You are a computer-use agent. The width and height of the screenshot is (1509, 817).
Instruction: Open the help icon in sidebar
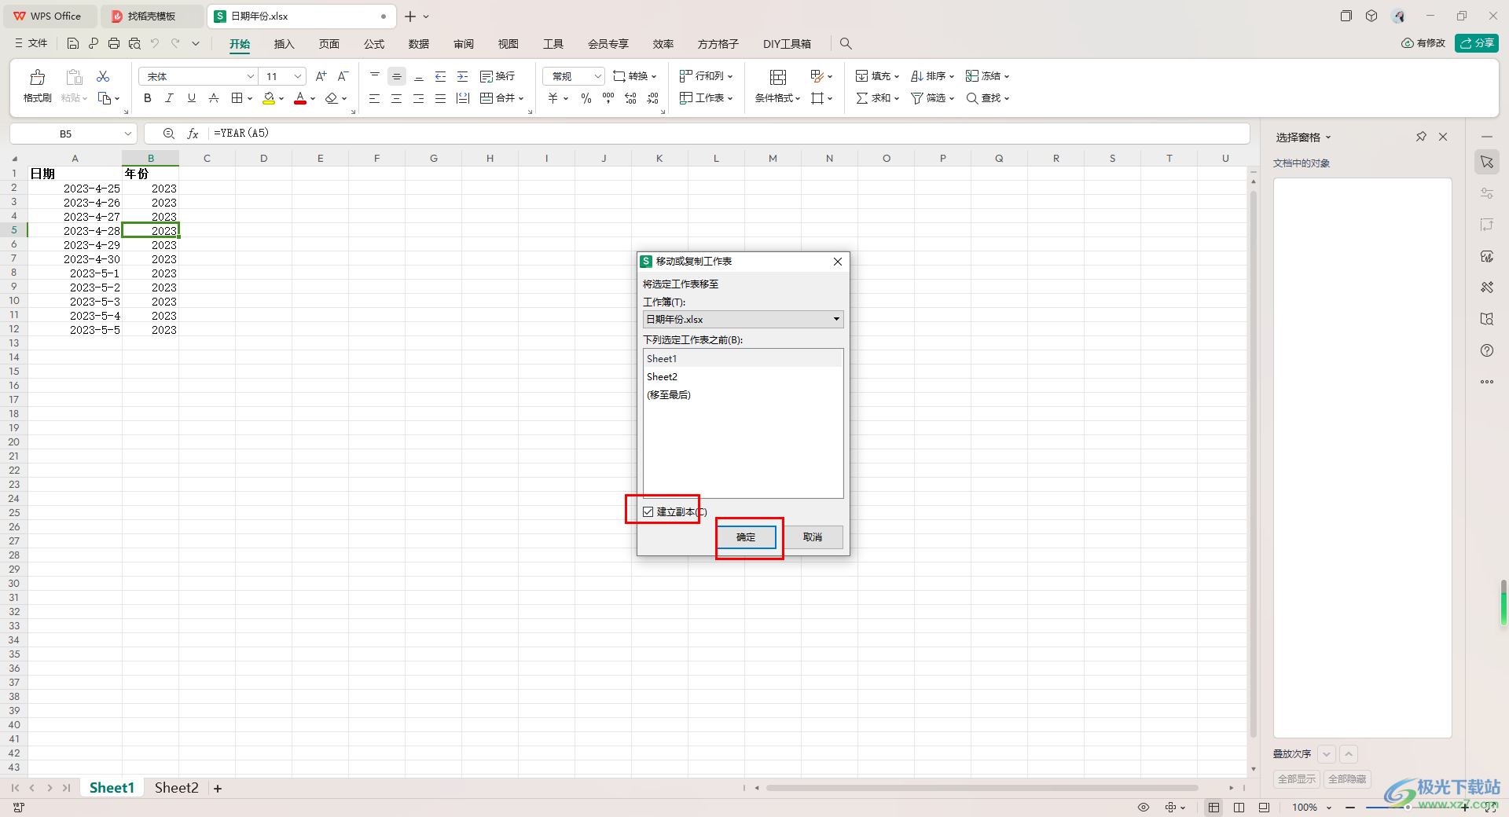(1487, 350)
